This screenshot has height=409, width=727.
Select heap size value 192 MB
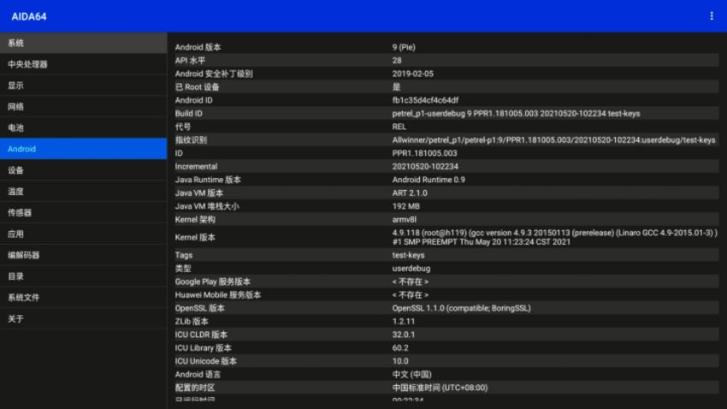(x=405, y=206)
